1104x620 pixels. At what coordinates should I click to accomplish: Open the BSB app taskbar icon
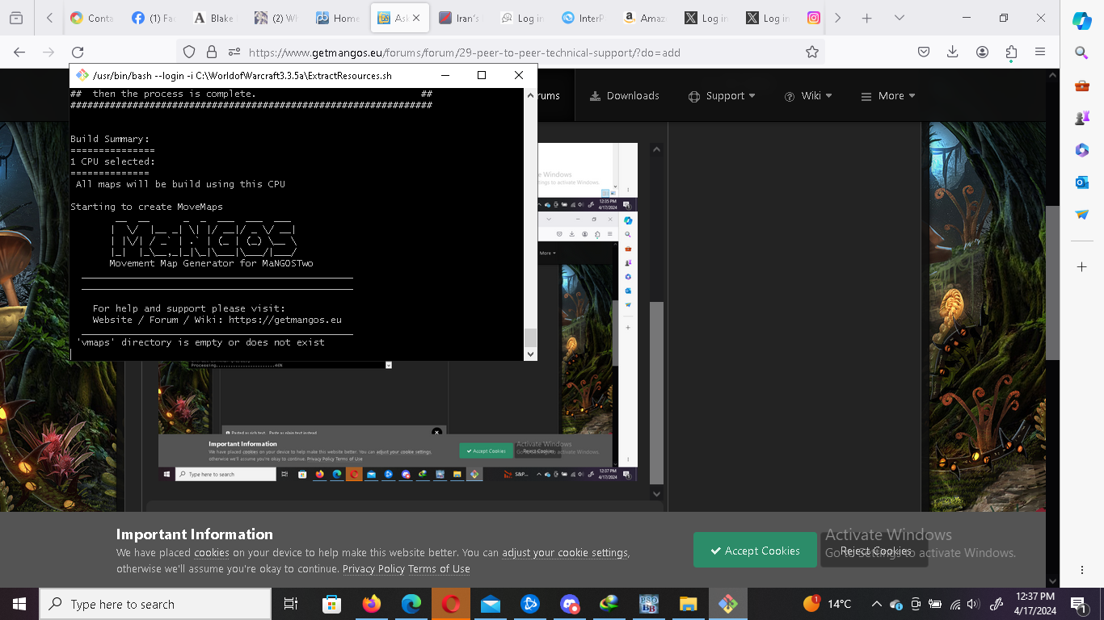click(648, 604)
